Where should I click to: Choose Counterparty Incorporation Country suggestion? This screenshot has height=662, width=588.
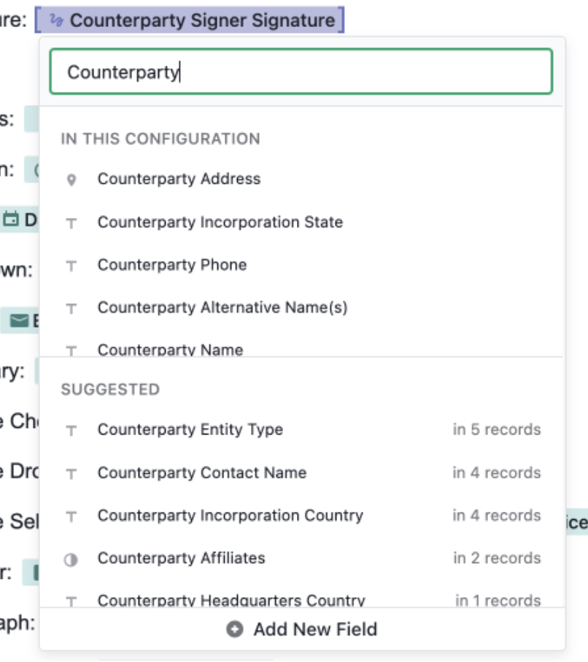[x=230, y=516]
